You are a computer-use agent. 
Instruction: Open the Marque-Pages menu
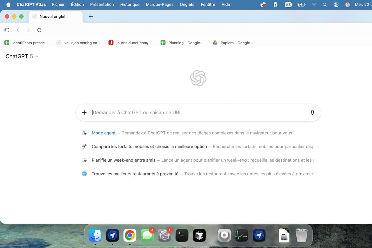click(160, 4)
